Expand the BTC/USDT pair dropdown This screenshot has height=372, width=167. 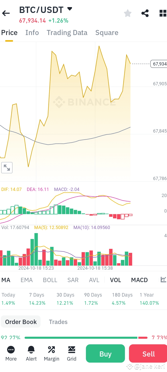(x=70, y=9)
